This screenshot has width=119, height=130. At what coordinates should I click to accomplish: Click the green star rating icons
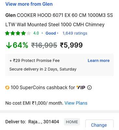point(15,33)
